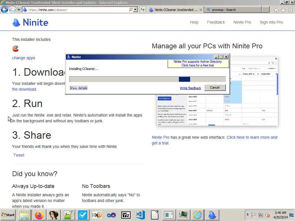Open the recent pages dropdown beside the forward button

19,9
